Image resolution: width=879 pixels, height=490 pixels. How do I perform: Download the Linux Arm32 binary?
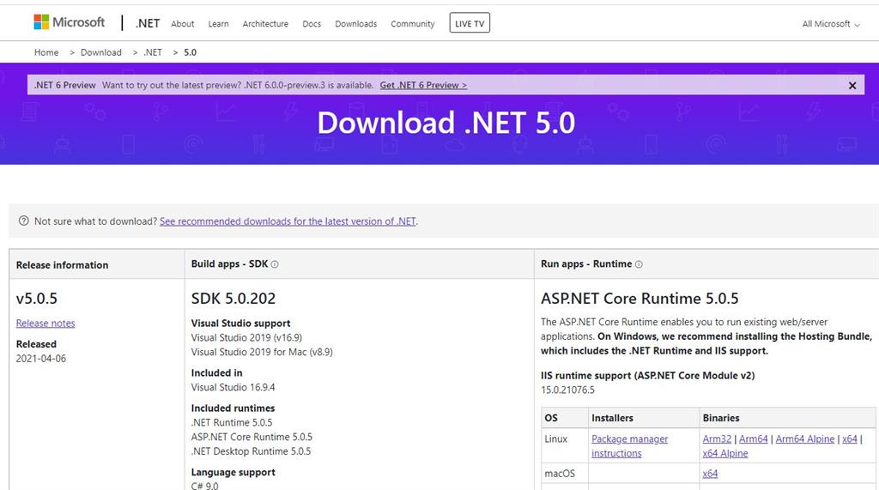coord(717,439)
